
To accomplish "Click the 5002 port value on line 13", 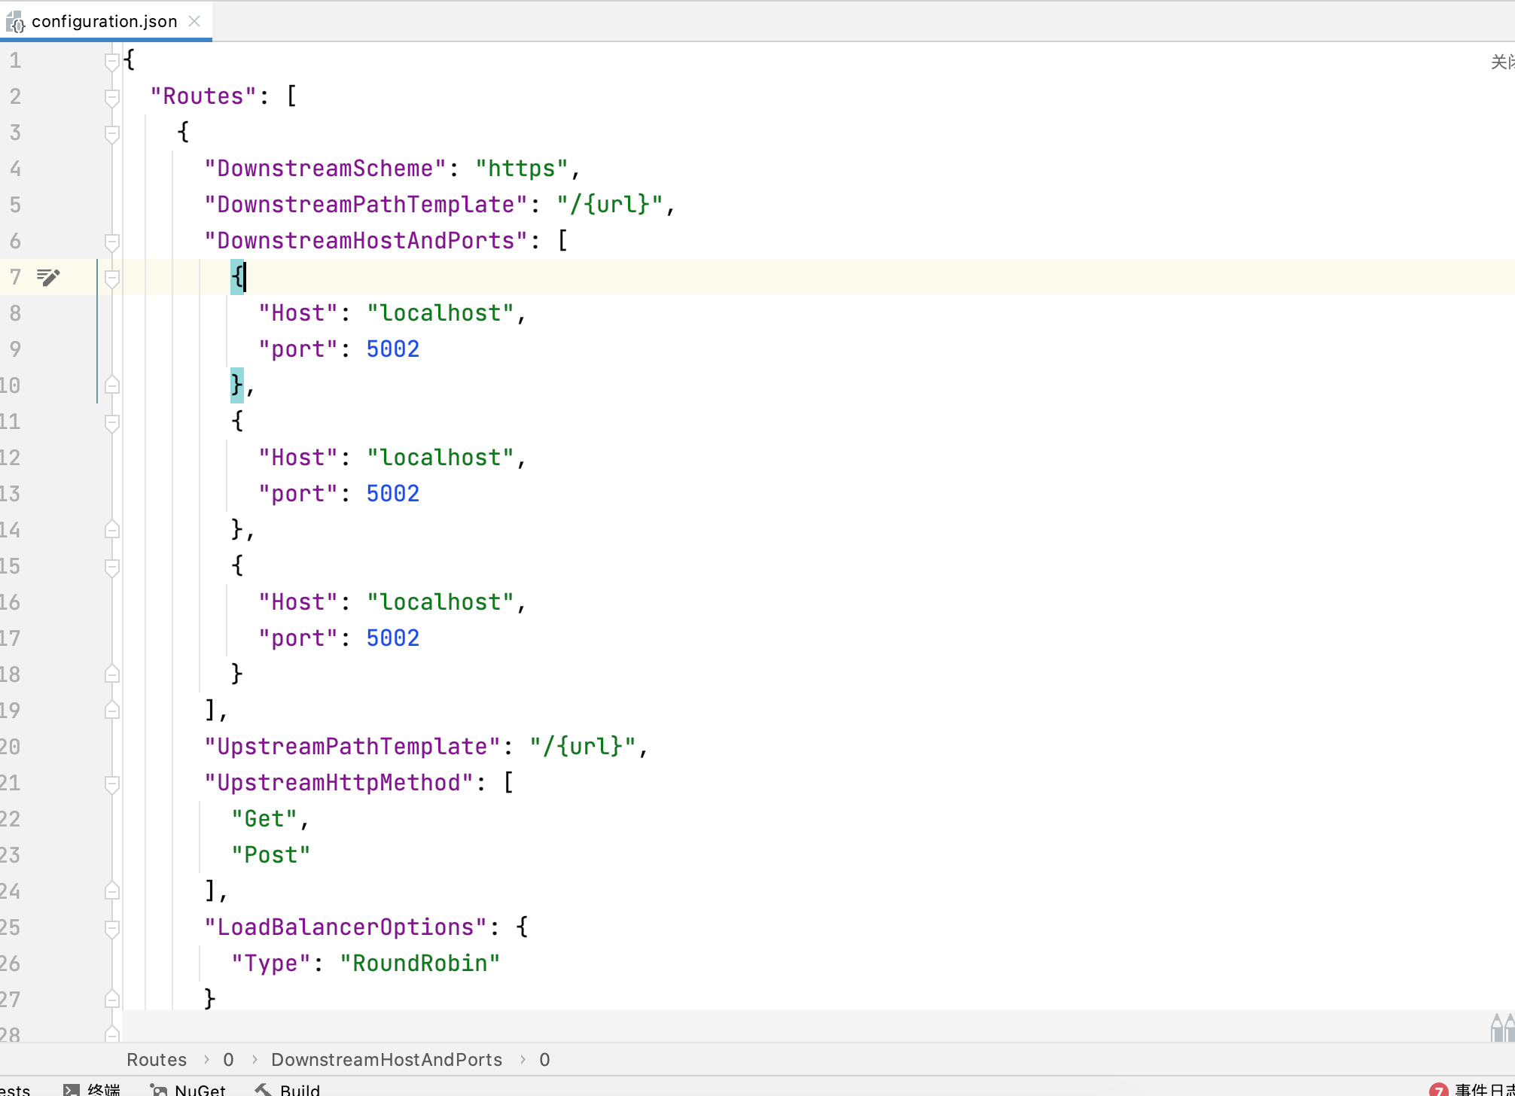I will pos(393,494).
